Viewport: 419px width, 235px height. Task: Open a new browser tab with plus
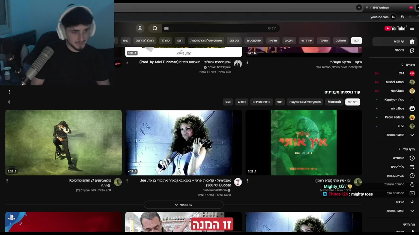click(359, 8)
